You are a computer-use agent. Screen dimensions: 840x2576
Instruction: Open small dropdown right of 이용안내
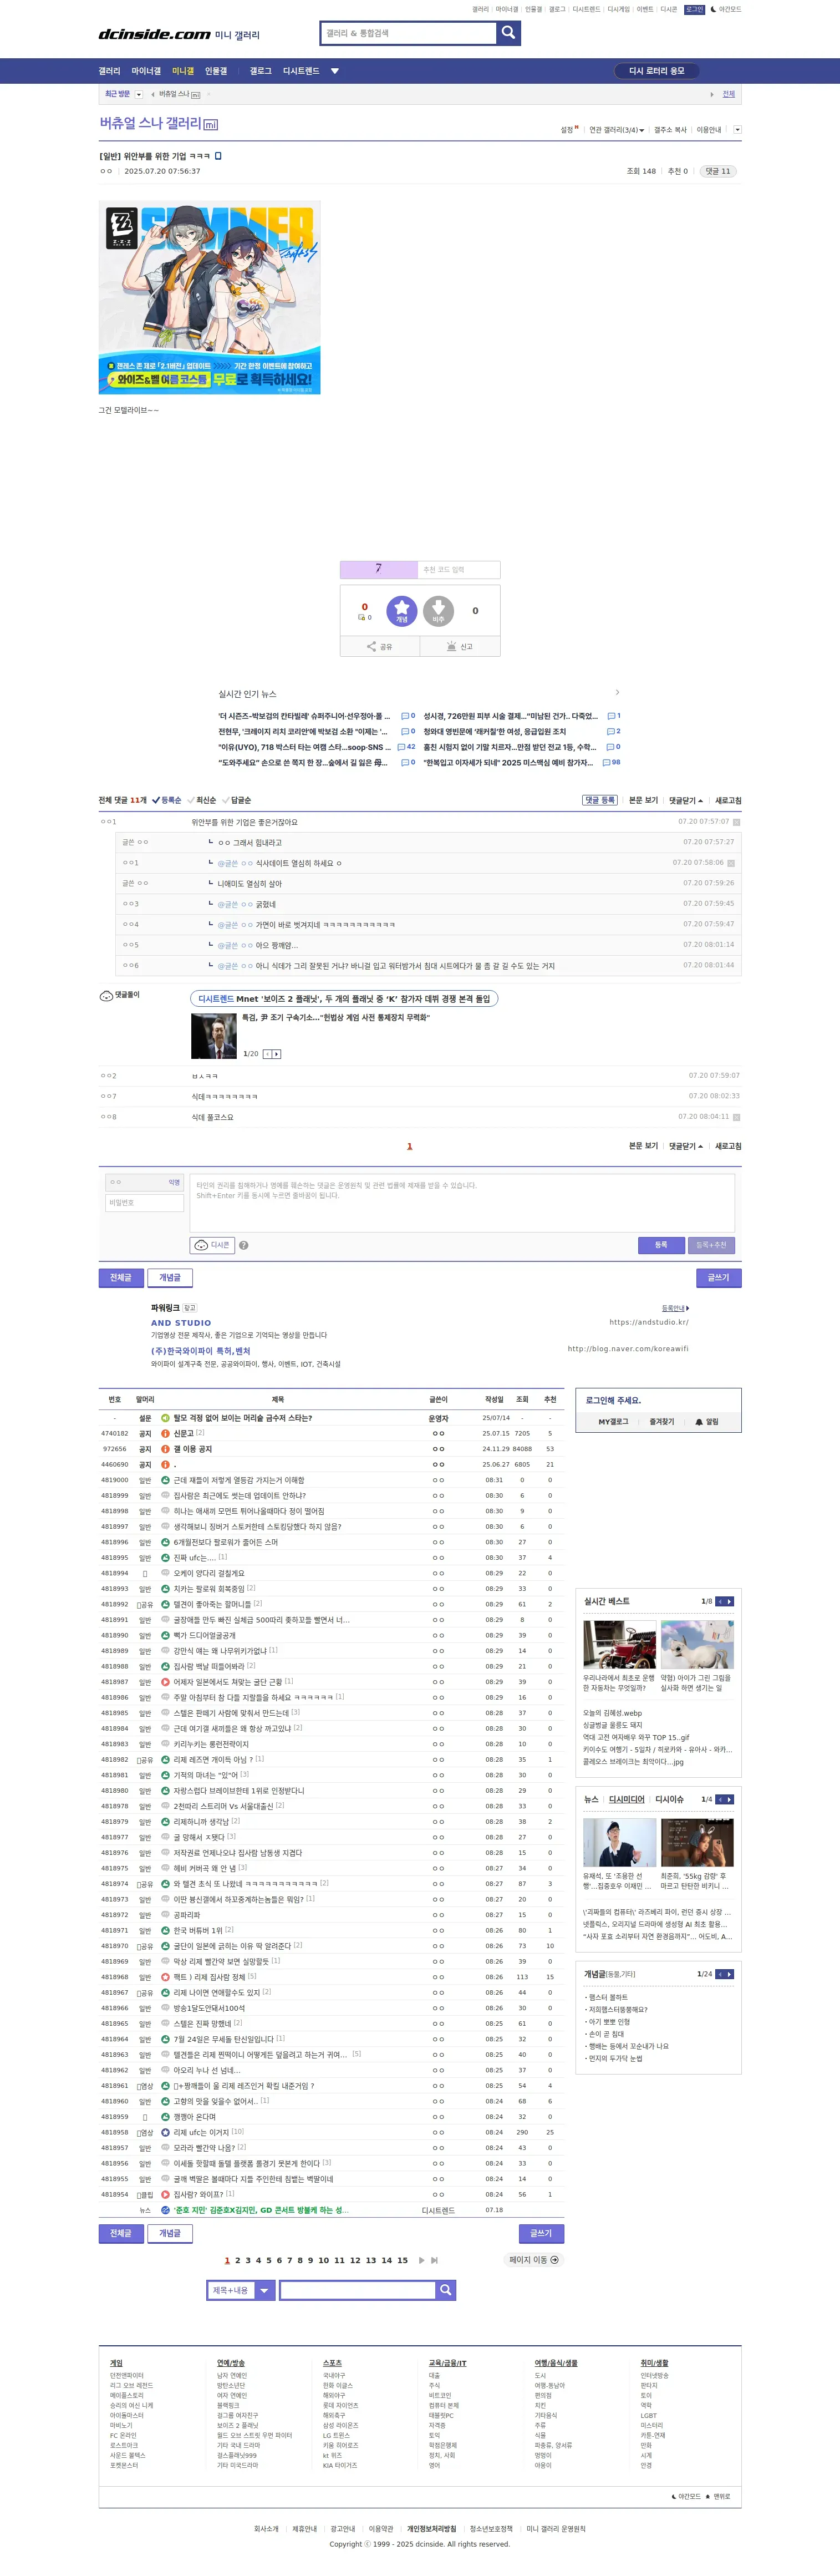pos(737,130)
